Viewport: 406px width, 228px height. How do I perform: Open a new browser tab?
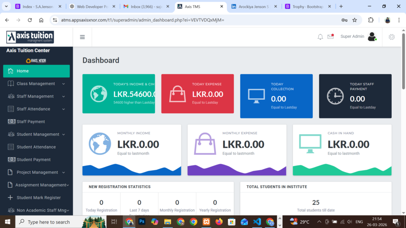click(x=341, y=6)
